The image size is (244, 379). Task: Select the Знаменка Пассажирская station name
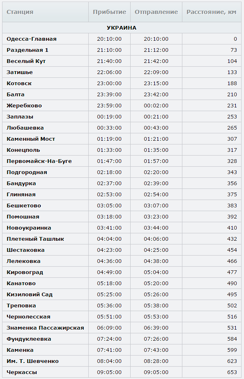tap(45, 328)
